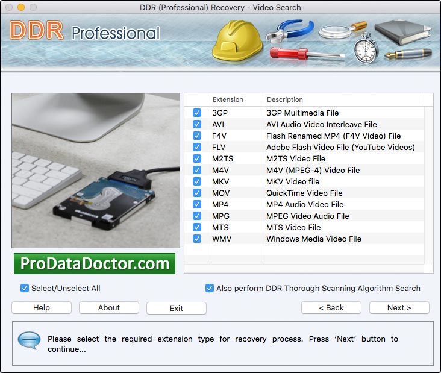Toggle Select/Unselect All checkbox

pos(25,288)
